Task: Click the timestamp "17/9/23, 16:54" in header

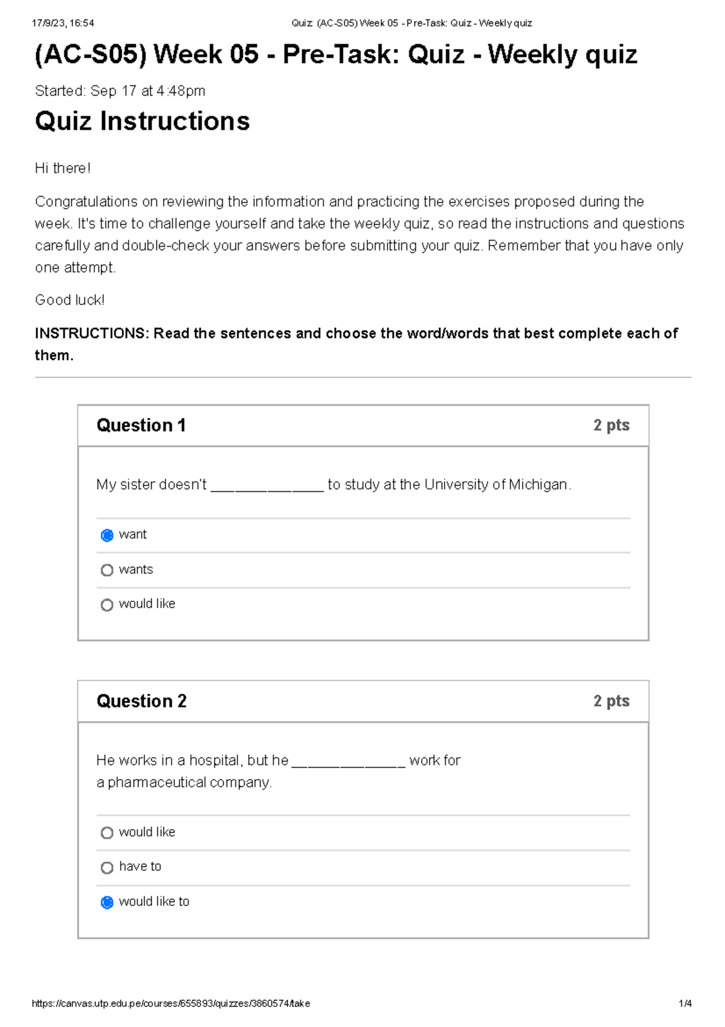Action: [x=62, y=23]
